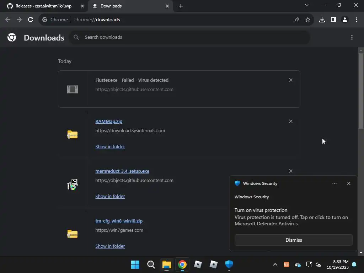Remove Fluster.exe from the list
This screenshot has width=364, height=273.
pyautogui.click(x=291, y=80)
